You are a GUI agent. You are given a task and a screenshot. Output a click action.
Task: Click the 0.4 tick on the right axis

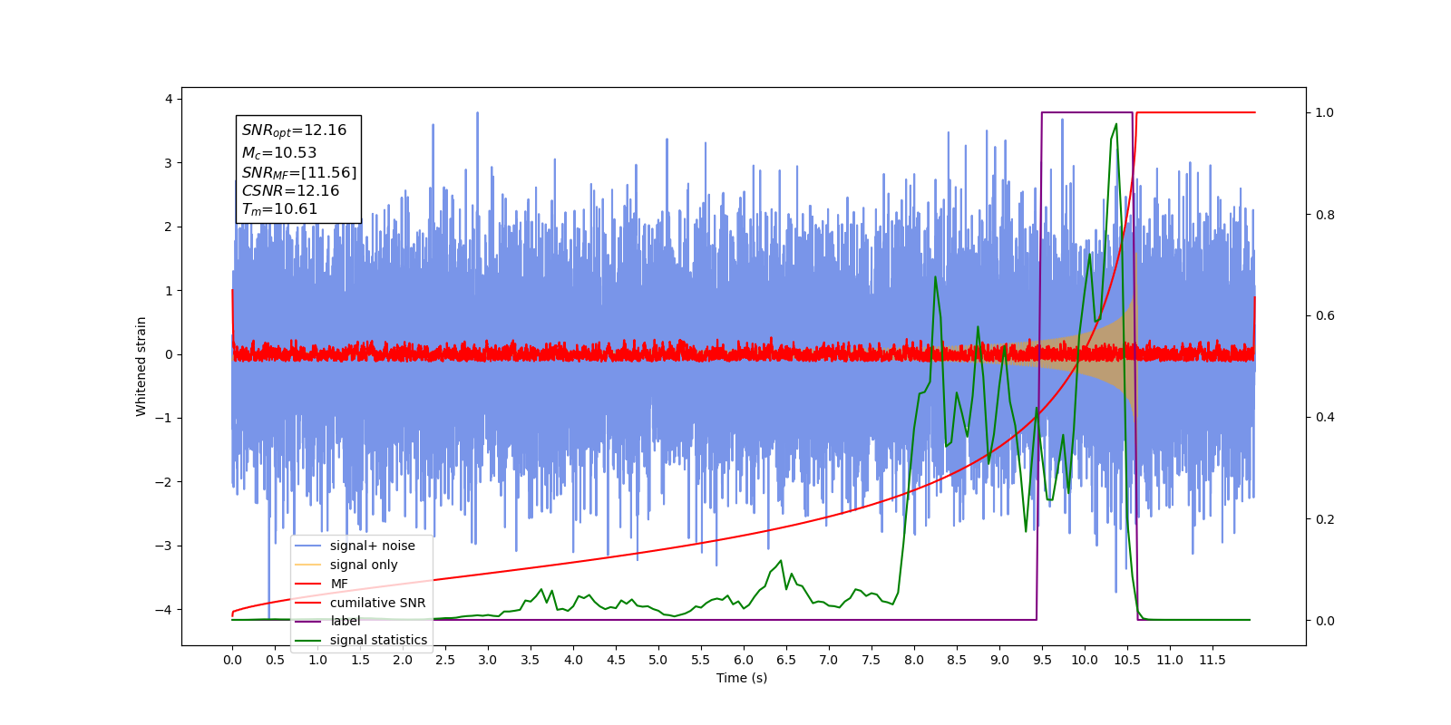pyautogui.click(x=1325, y=418)
